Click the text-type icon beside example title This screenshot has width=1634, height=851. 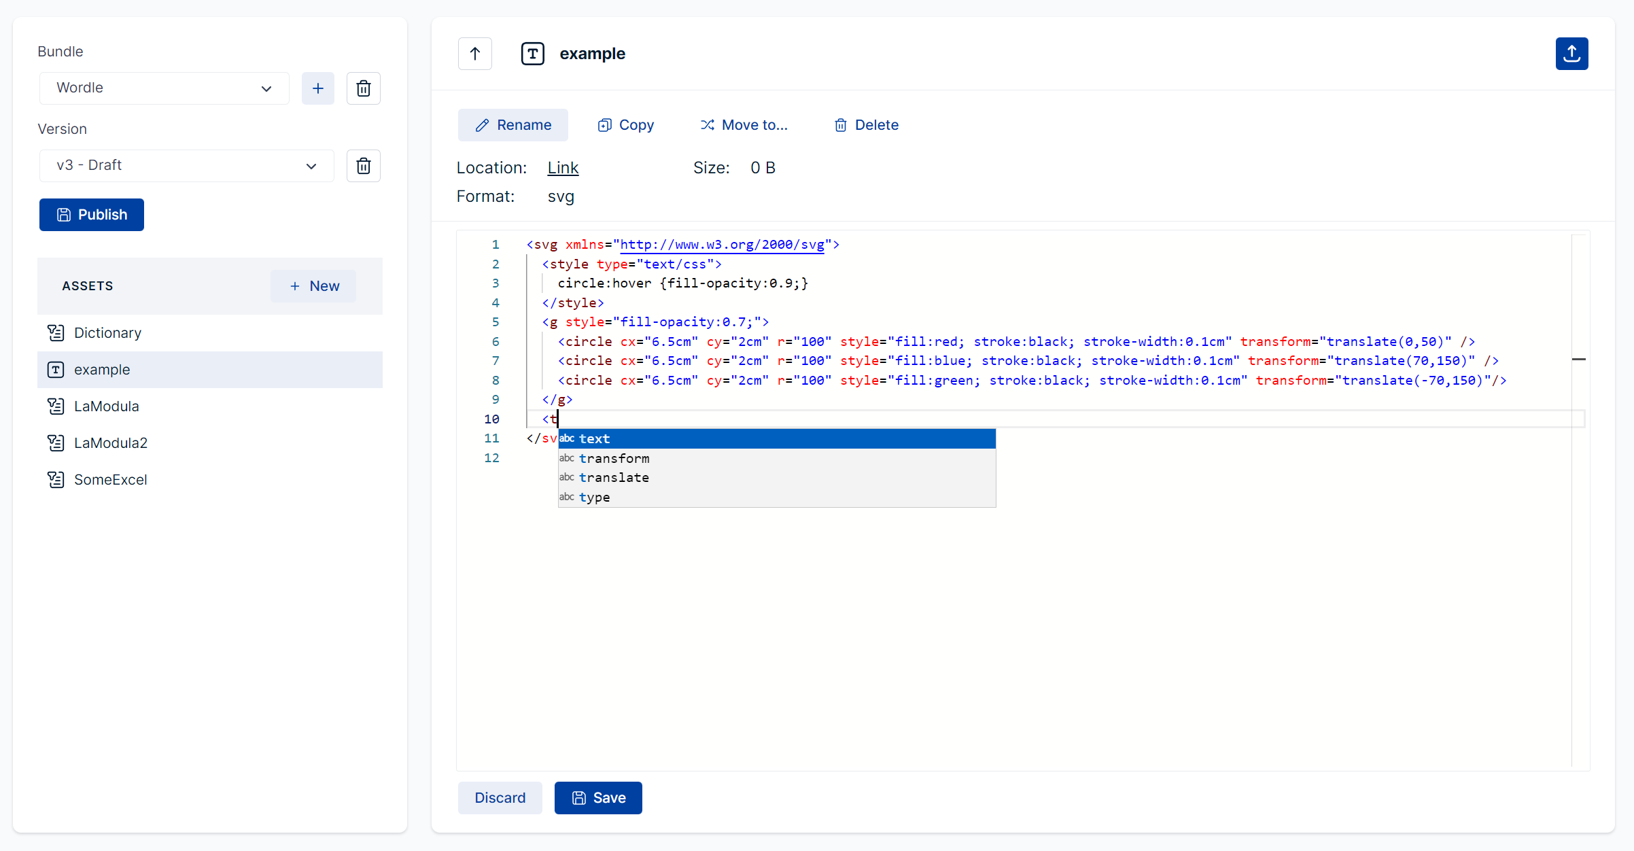point(533,54)
